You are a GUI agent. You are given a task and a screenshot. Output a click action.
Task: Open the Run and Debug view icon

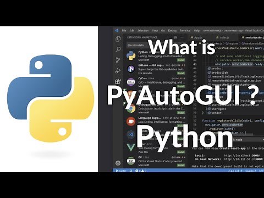(x=118, y=70)
